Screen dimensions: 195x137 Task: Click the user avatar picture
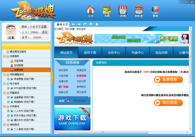click(11, 30)
